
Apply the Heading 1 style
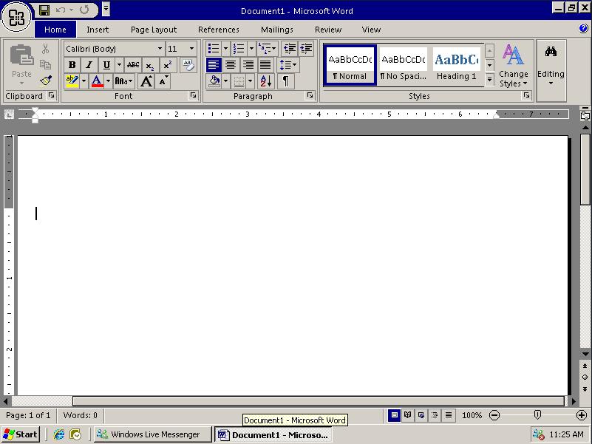pos(456,65)
